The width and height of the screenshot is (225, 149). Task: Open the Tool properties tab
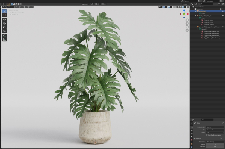coord(192,124)
